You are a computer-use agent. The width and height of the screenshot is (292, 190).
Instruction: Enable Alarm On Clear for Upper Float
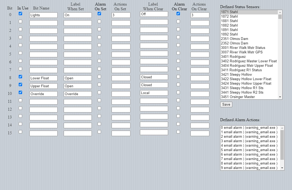tap(178, 85)
